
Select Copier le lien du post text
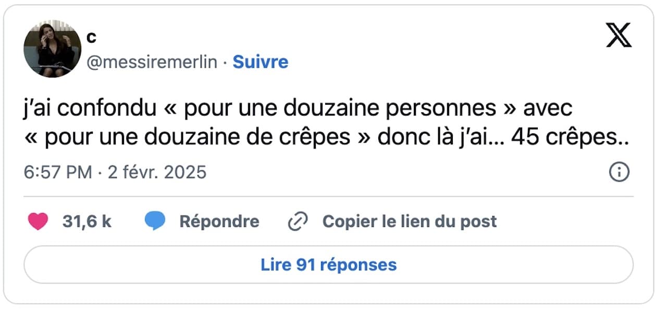(x=410, y=222)
